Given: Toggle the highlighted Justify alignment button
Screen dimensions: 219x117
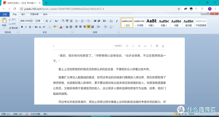Looking at the screenshot, I should tap(89, 27).
